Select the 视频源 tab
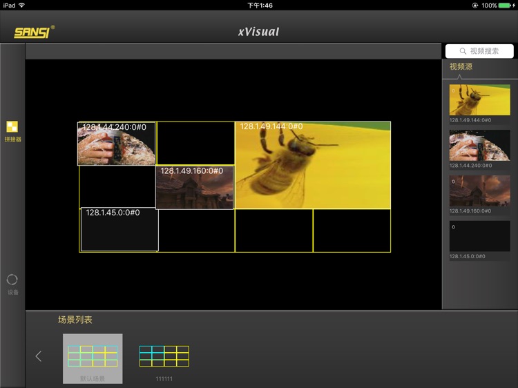 click(x=461, y=67)
